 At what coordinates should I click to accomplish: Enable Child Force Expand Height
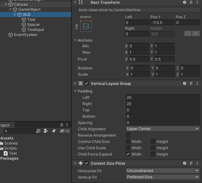point(153,154)
